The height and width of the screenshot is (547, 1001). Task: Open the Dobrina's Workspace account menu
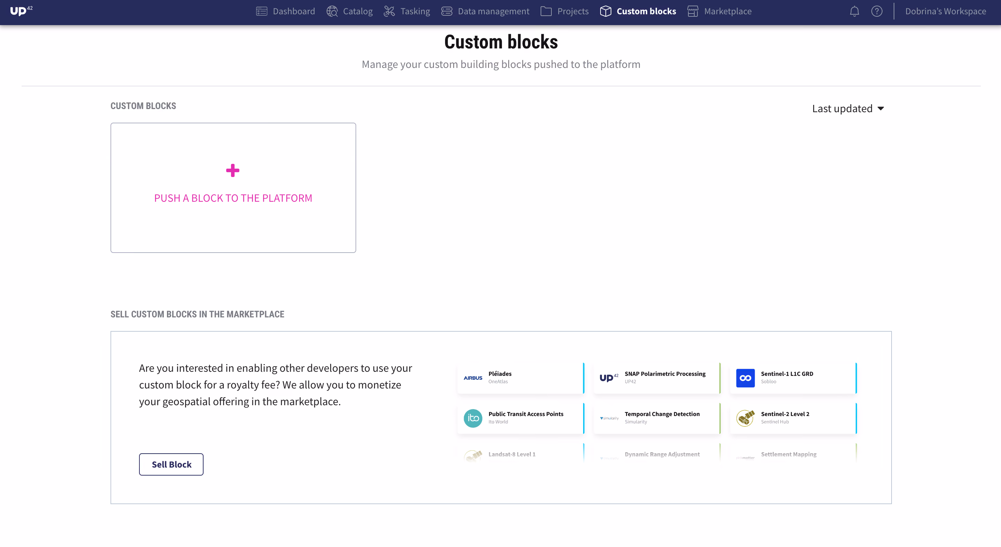tap(946, 11)
